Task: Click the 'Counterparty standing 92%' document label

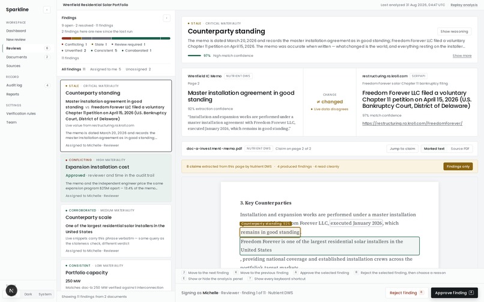Action: tap(265, 224)
